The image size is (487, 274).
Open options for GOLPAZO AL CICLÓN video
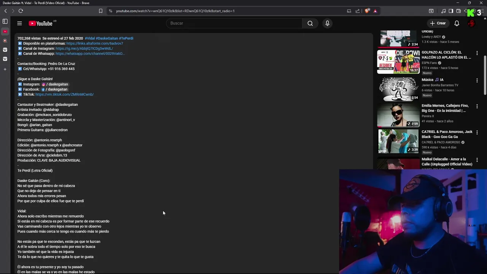(x=477, y=53)
